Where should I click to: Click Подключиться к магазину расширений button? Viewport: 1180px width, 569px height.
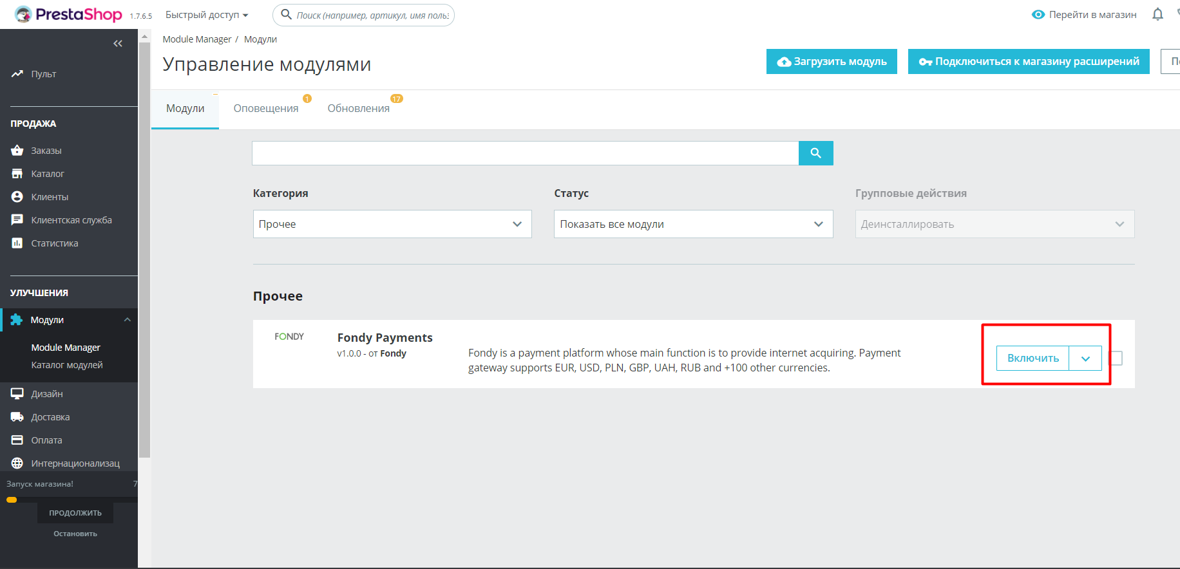(x=1029, y=62)
